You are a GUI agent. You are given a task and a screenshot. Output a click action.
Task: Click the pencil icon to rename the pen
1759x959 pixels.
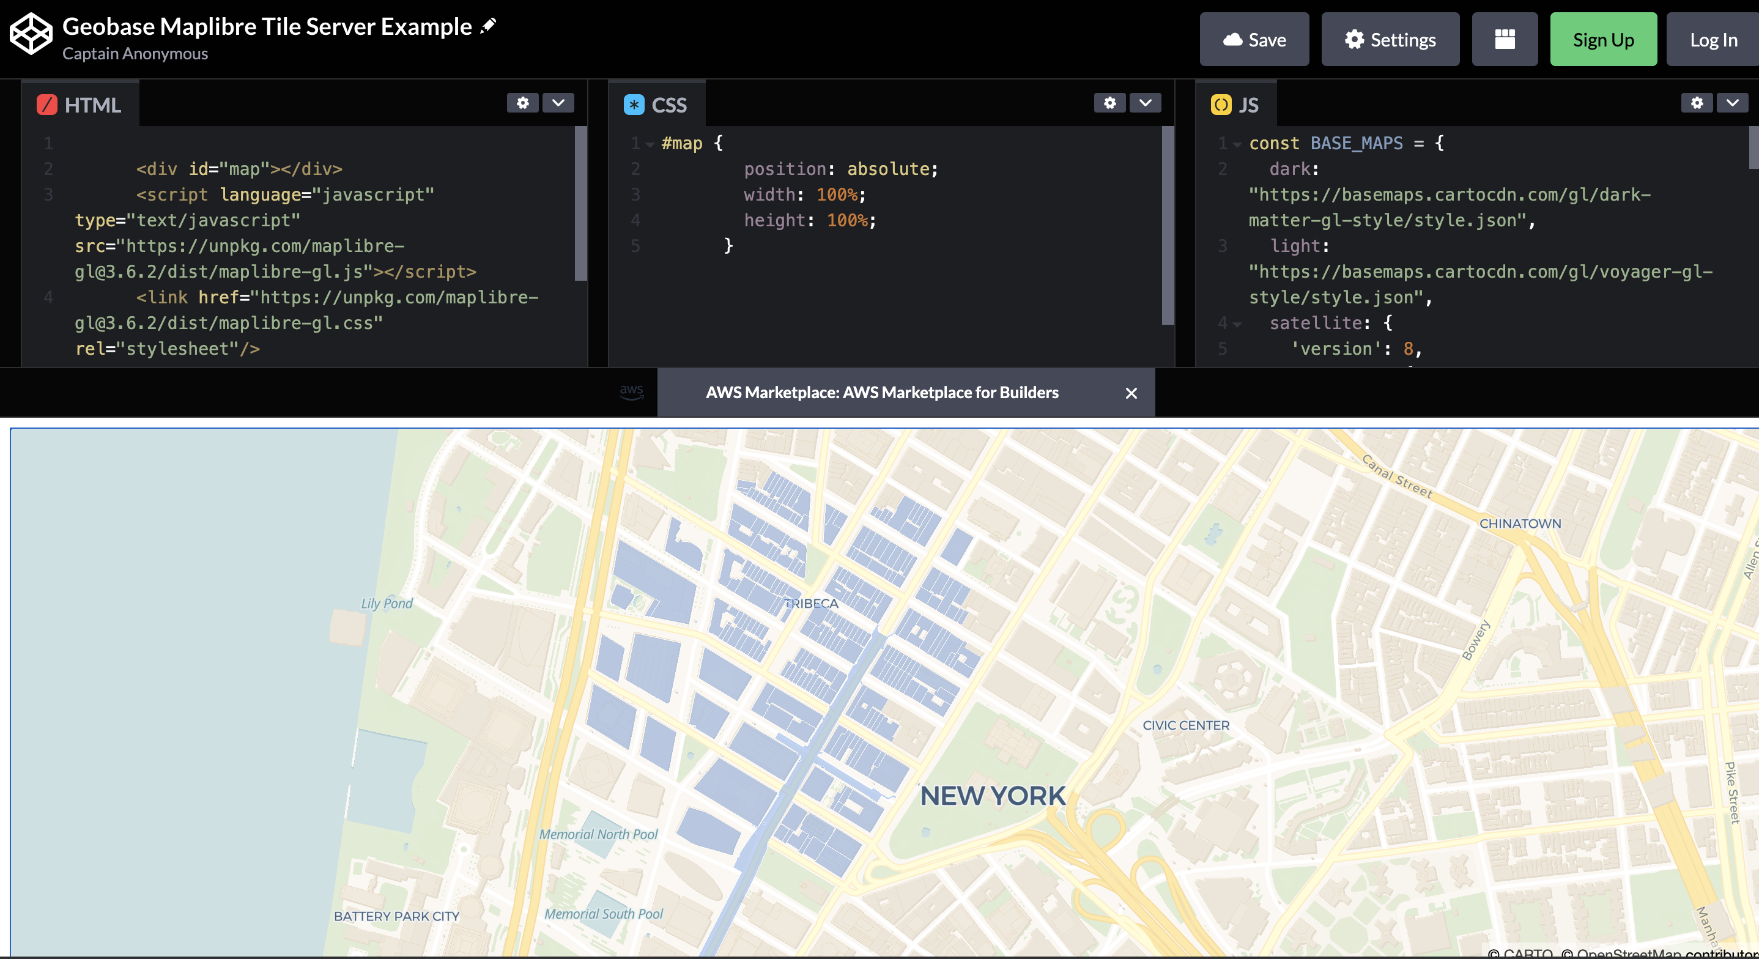(x=487, y=24)
